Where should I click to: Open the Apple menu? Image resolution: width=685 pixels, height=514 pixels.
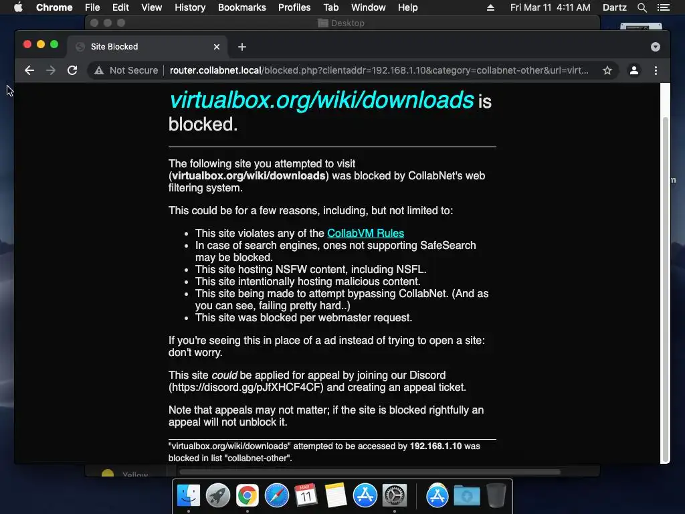(x=18, y=7)
